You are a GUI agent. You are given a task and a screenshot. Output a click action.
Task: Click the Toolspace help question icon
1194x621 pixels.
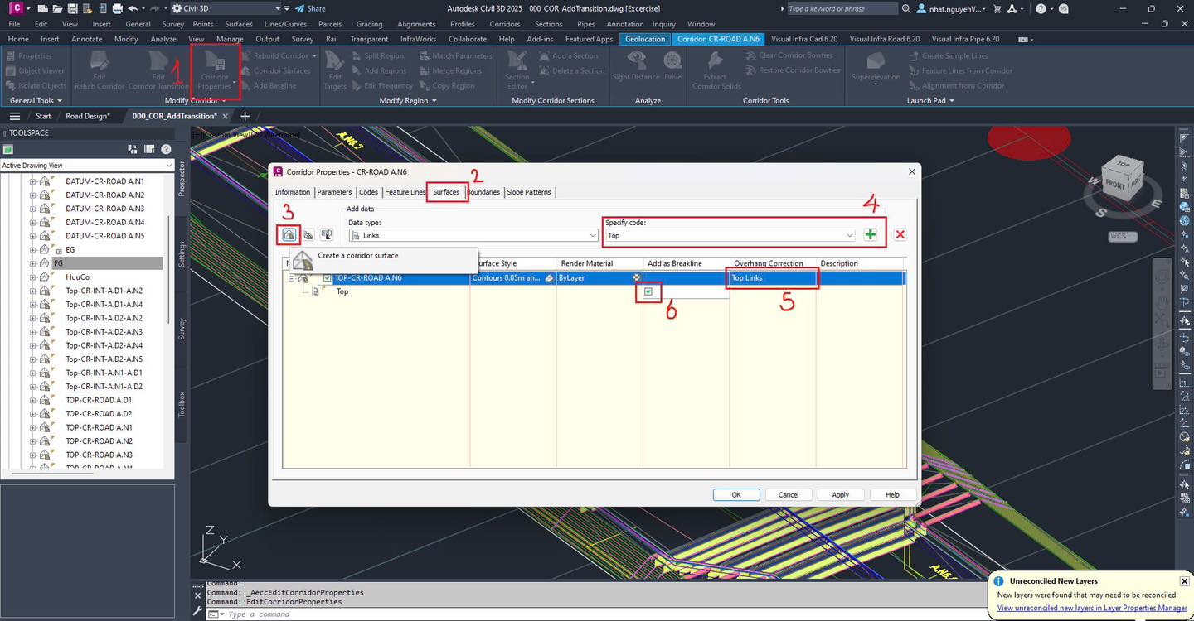coord(166,149)
